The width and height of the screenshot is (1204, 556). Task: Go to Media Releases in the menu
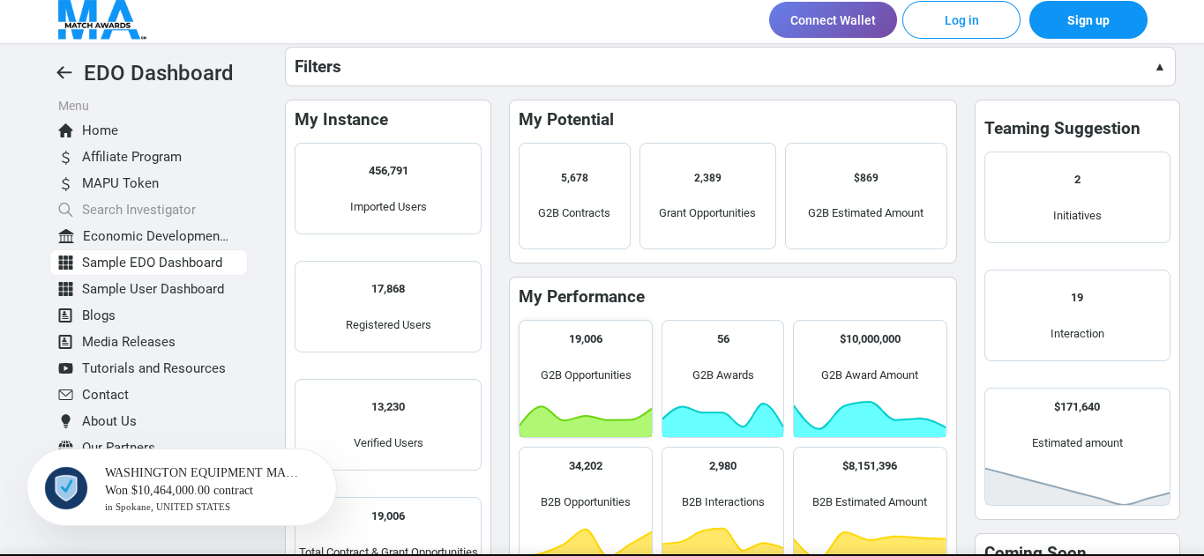click(x=129, y=342)
